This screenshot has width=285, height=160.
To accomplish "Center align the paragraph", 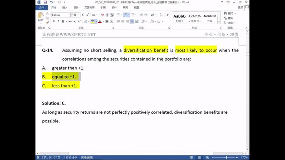I will click(123, 21).
